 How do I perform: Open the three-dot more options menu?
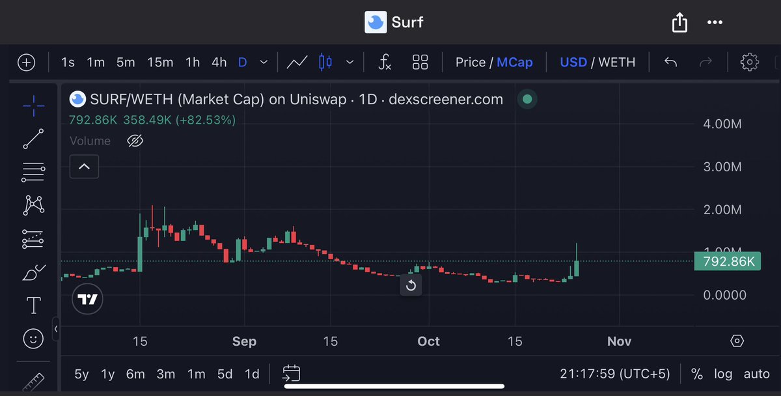click(x=715, y=22)
